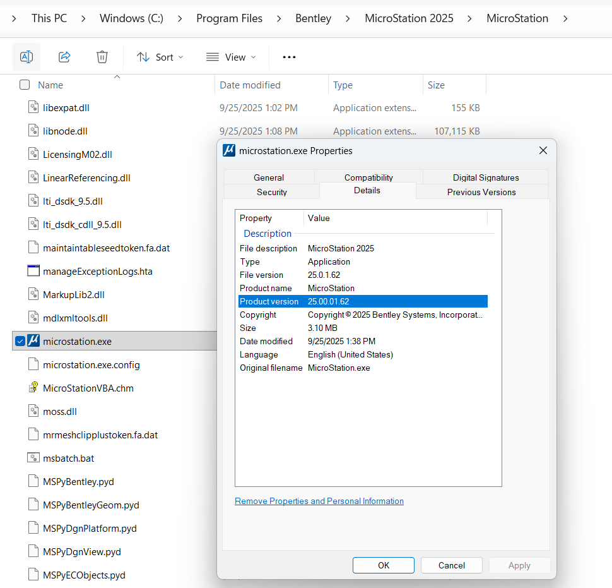Click the OK button

(383, 565)
